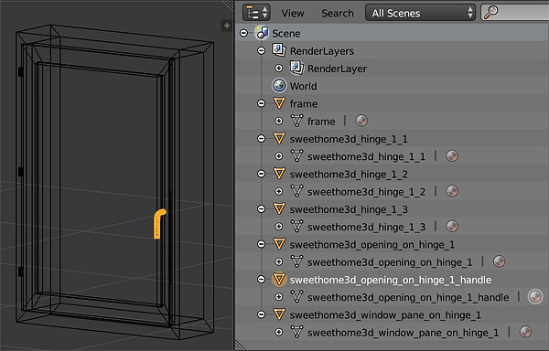Open the All Scenes display mode dropdown

click(420, 13)
